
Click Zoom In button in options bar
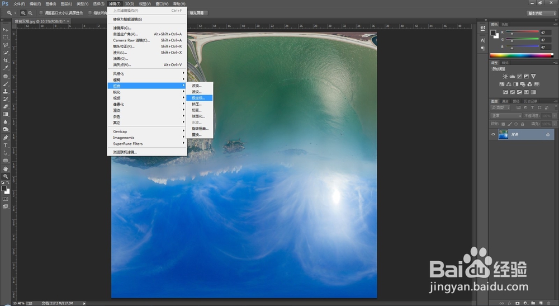pos(23,13)
